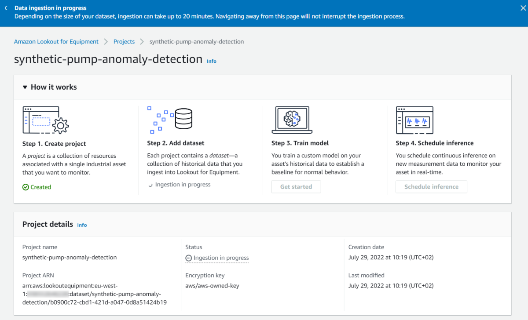Click the aws/aws-owned-key encryption key value
Image resolution: width=528 pixels, height=320 pixels.
213,286
